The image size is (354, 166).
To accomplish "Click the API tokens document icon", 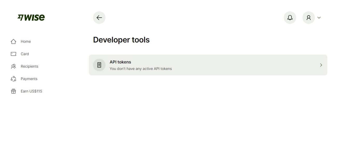I will pyautogui.click(x=99, y=65).
